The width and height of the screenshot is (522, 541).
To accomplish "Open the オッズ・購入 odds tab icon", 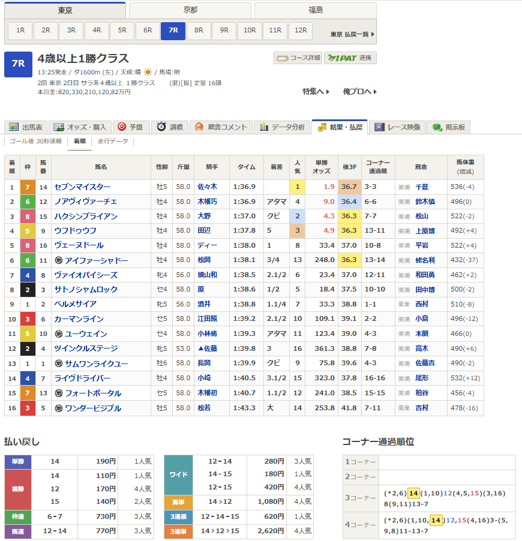I will [59, 127].
